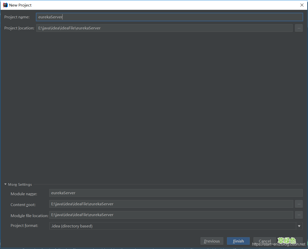
Task: Close the New Project window
Action: pos(302,5)
